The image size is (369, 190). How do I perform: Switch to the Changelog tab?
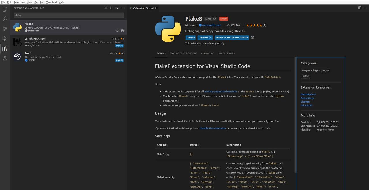(208, 53)
